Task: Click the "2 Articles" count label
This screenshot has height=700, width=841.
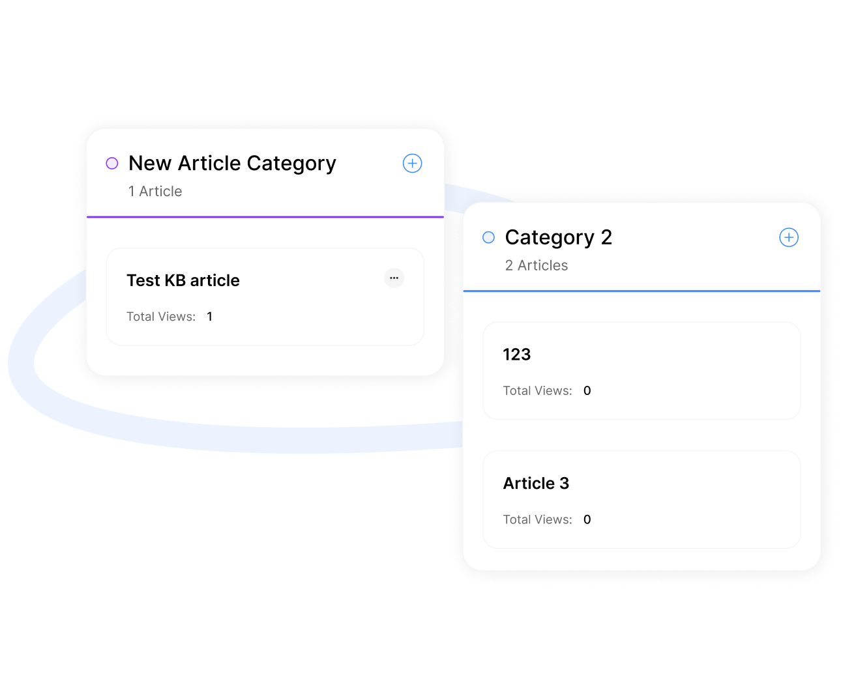Action: tap(537, 266)
